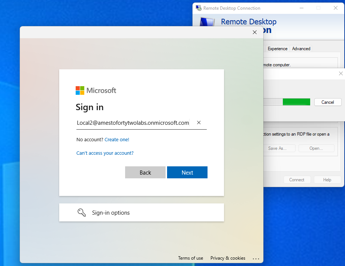Click the Microsoft four-square logo
Image resolution: width=345 pixels, height=266 pixels.
coord(80,90)
